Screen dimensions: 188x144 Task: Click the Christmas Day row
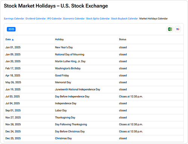tap(94, 138)
